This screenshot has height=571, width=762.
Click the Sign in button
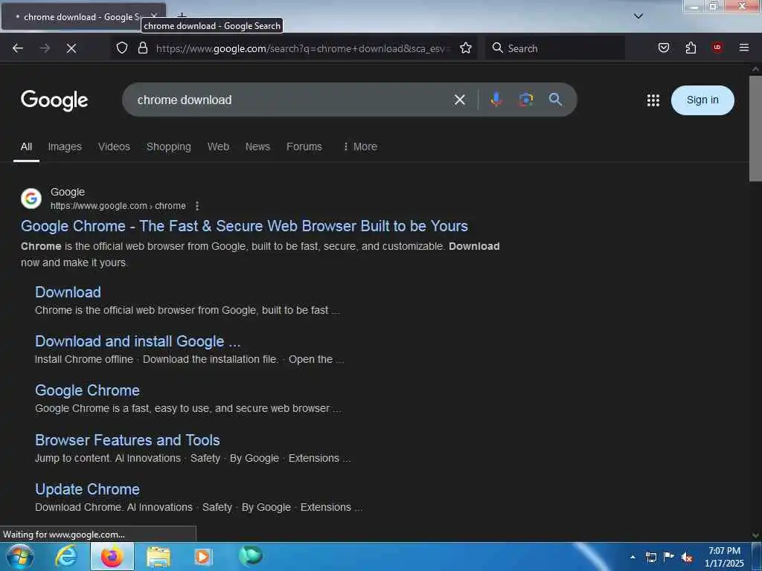pos(702,100)
